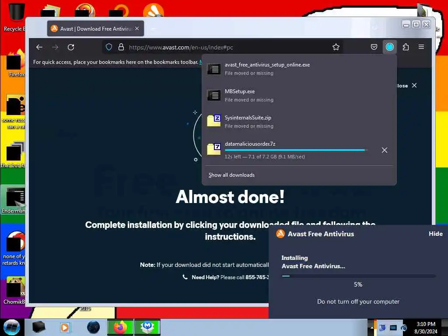Viewport: 448px width, 336px height.
Task: Close the Avast browser tab
Action: point(137,28)
